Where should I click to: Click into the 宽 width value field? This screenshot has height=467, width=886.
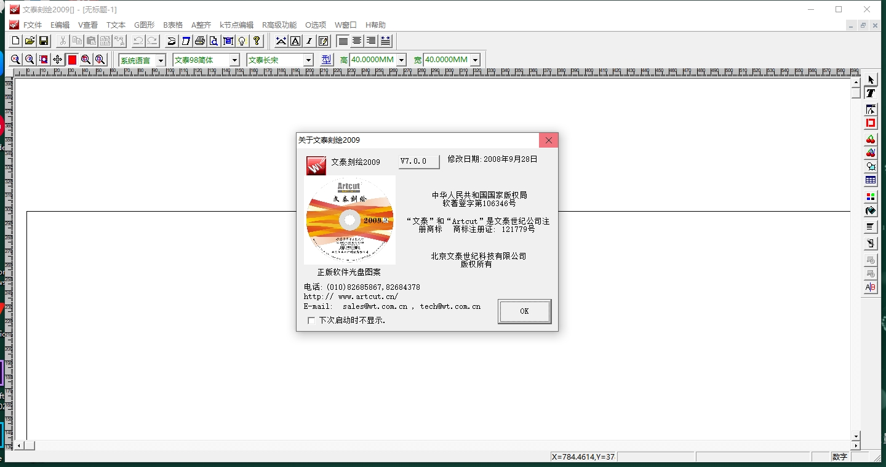click(x=447, y=60)
